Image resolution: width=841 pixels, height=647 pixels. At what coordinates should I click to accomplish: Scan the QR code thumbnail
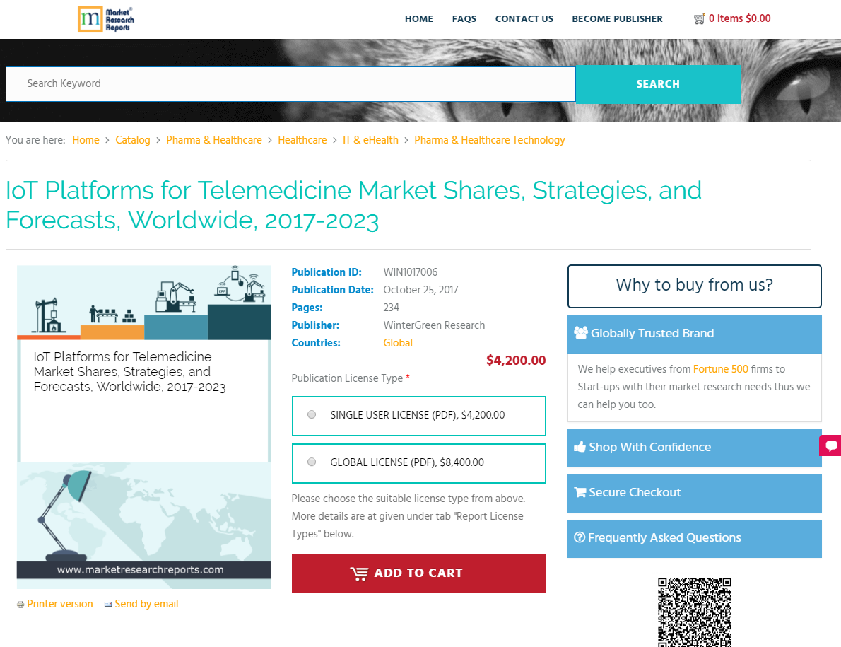coord(694,612)
